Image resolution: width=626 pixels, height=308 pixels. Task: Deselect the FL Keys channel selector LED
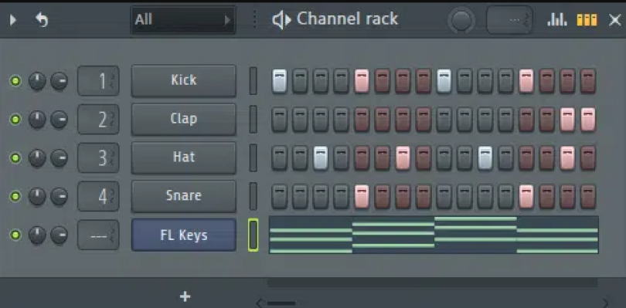[x=253, y=235]
